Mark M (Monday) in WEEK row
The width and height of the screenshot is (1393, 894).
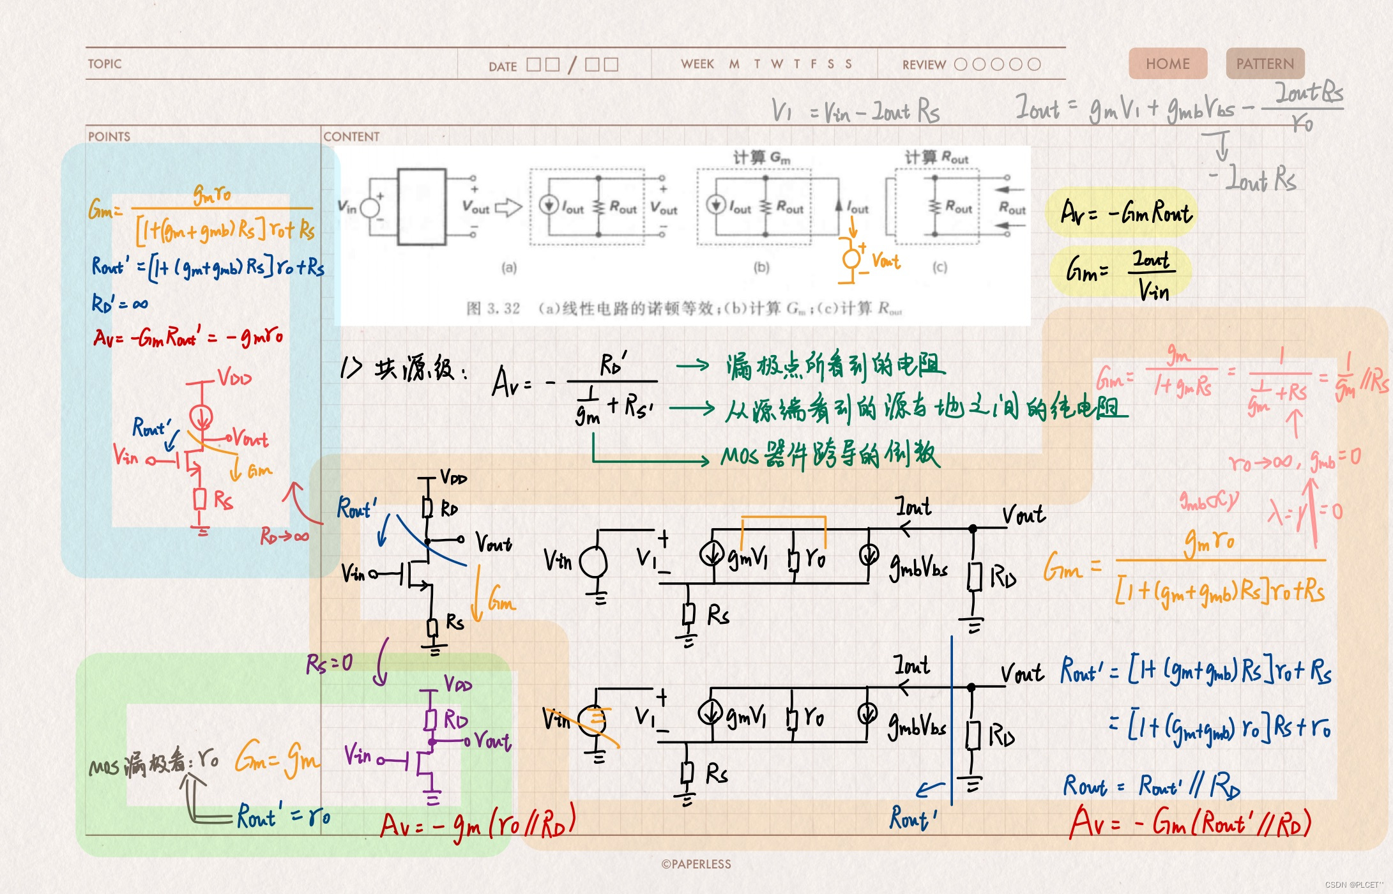point(735,64)
